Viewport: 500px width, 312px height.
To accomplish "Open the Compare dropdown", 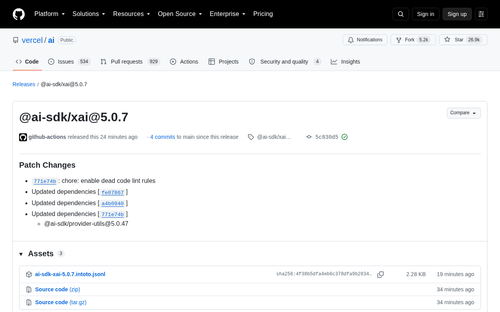I will tap(464, 113).
